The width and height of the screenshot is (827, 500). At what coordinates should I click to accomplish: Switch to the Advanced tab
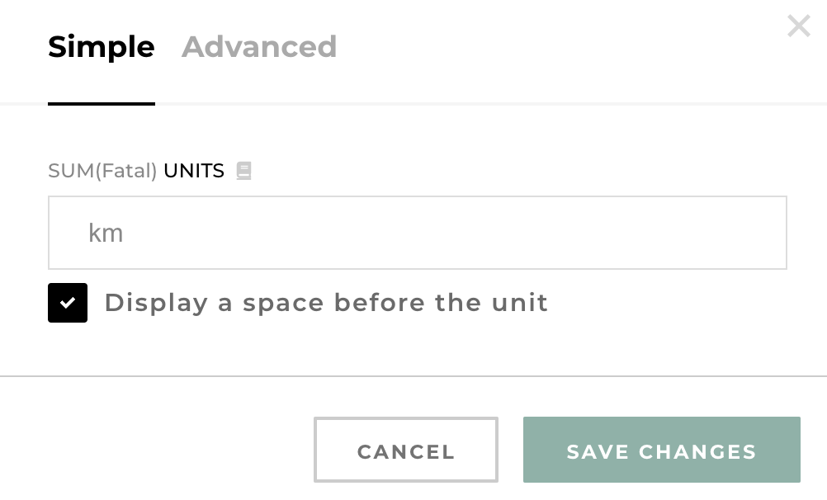point(259,47)
